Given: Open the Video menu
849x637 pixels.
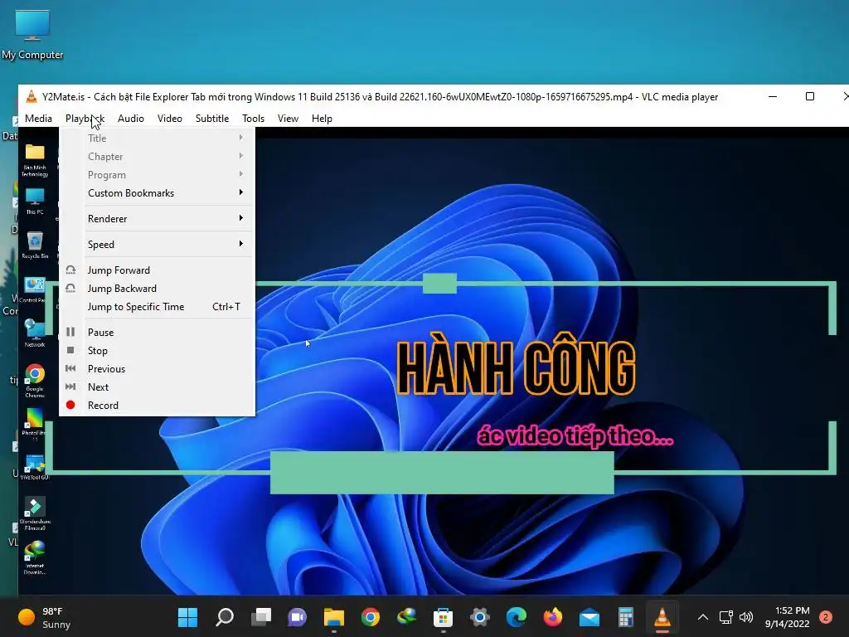Looking at the screenshot, I should click(x=169, y=119).
